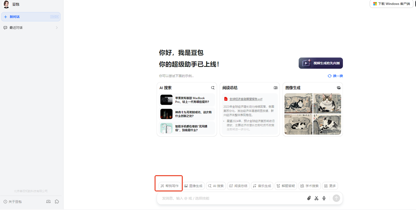Click 神舟十九号 rocket thumbnail
Image resolution: width=416 pixels, height=210 pixels.
pos(166,114)
